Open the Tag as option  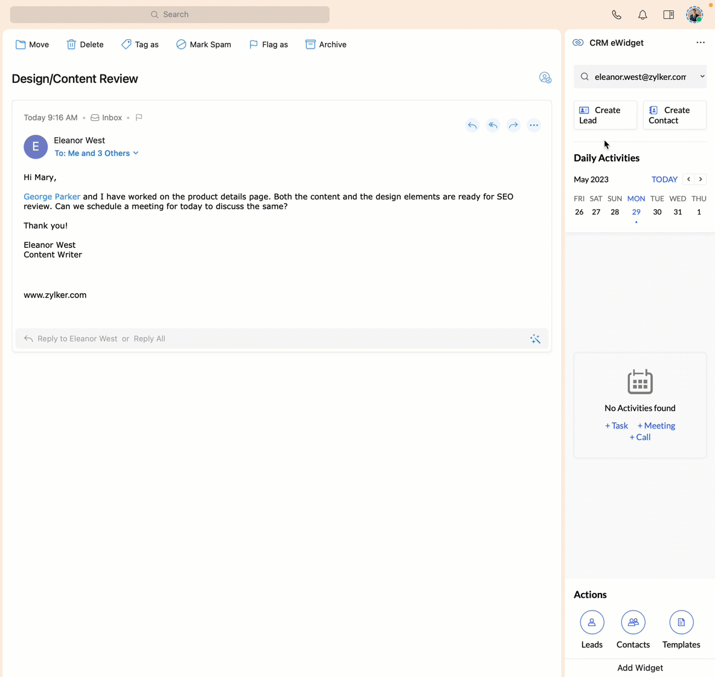140,44
